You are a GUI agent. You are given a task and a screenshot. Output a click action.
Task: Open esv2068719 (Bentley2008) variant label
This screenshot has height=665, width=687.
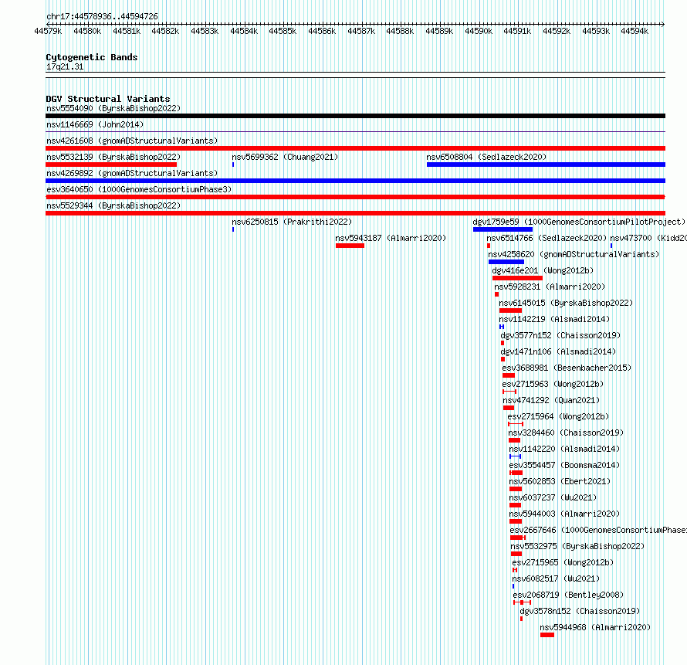568,595
